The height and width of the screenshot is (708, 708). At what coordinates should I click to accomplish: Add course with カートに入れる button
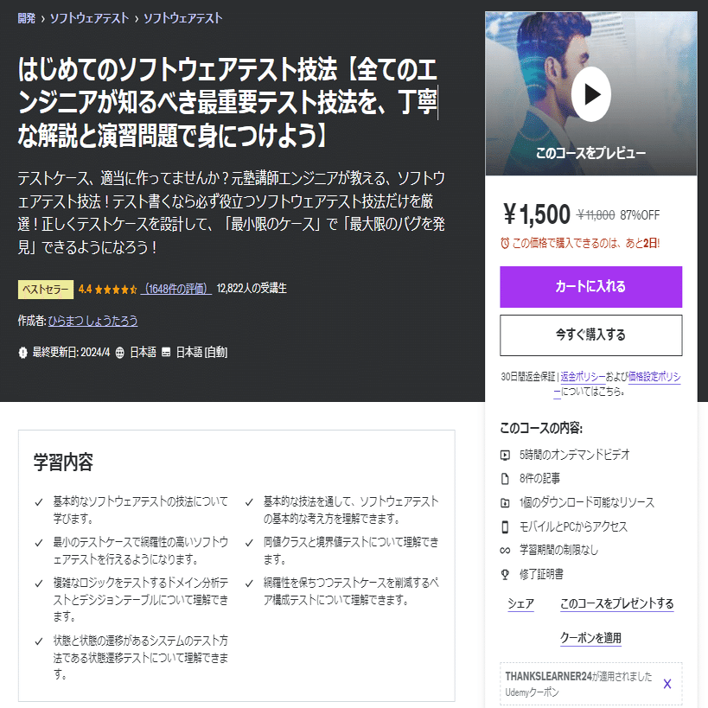(x=590, y=287)
